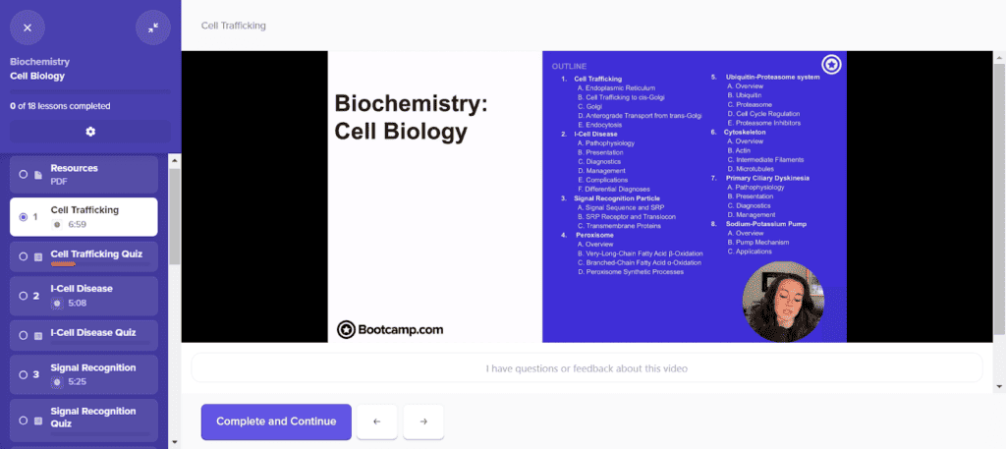Screen dimensions: 1006x449
Task: Close the course sidebar with X button
Action: [27, 28]
